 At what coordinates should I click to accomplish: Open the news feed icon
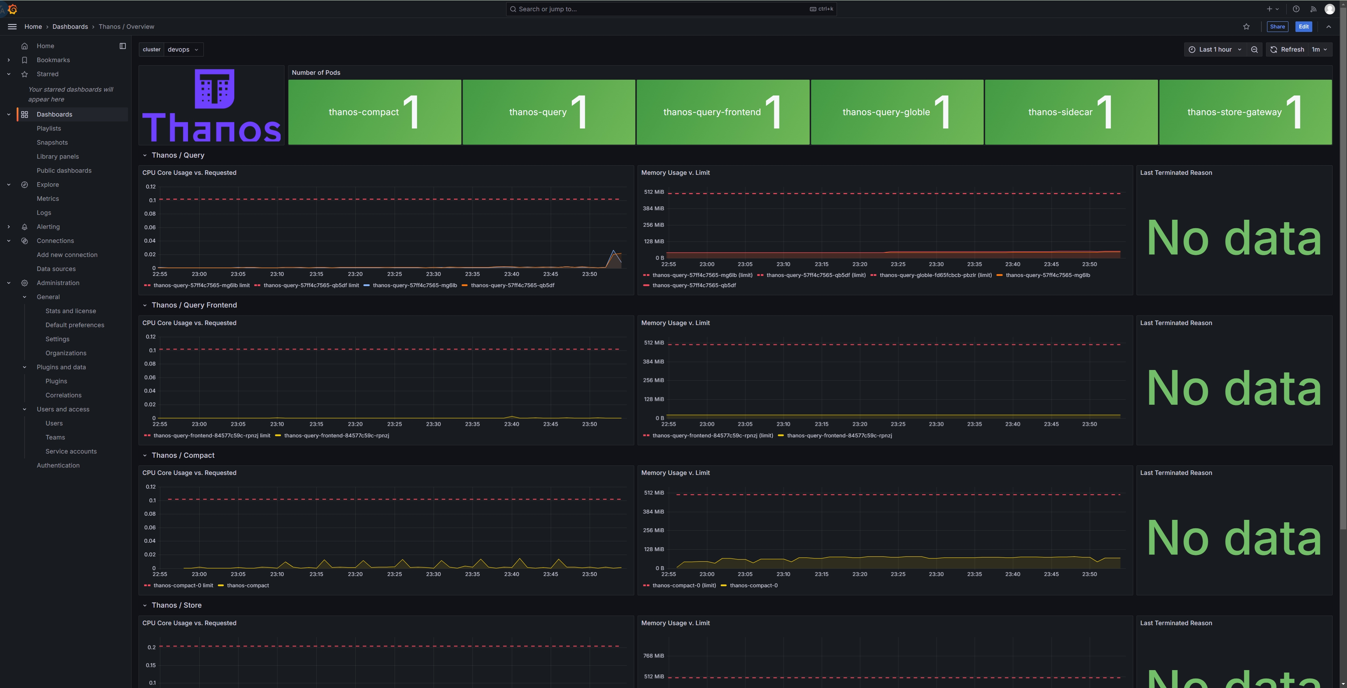click(x=1313, y=9)
